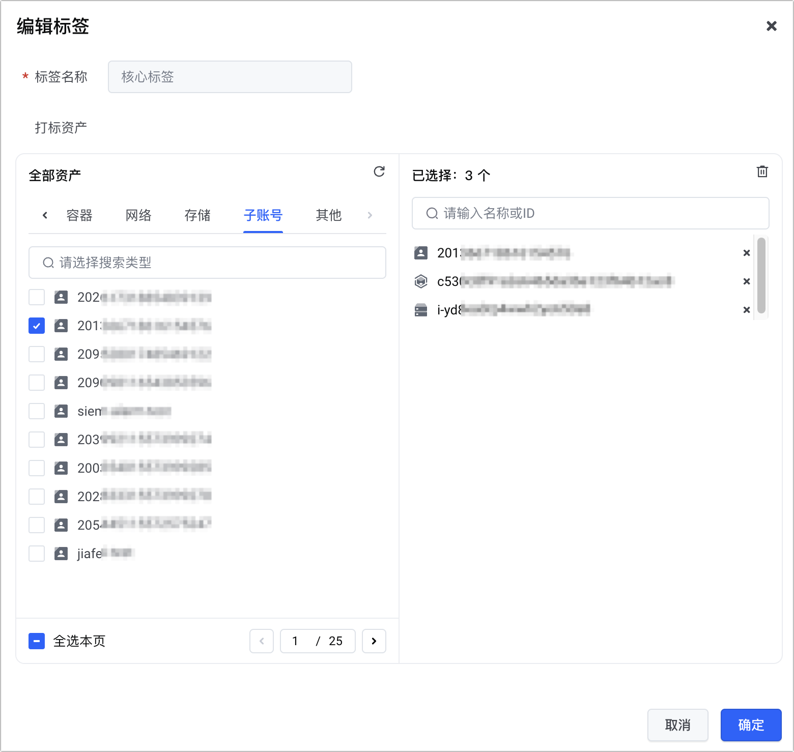Check the 203 account box
The height and width of the screenshot is (752, 794).
[37, 440]
